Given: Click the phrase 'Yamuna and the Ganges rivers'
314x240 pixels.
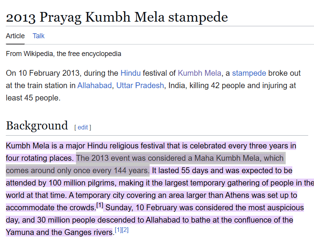Looking at the screenshot, I should pos(59,232).
